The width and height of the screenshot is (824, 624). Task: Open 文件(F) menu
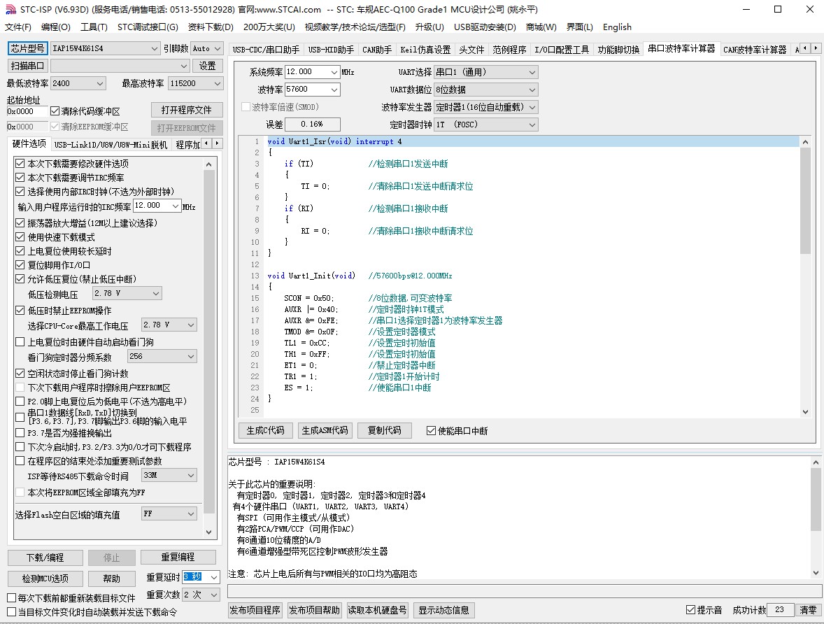[18, 27]
